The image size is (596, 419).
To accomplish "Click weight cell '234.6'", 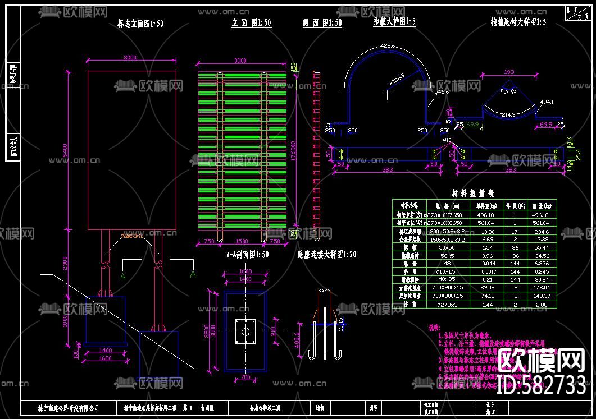I will [x=542, y=232].
